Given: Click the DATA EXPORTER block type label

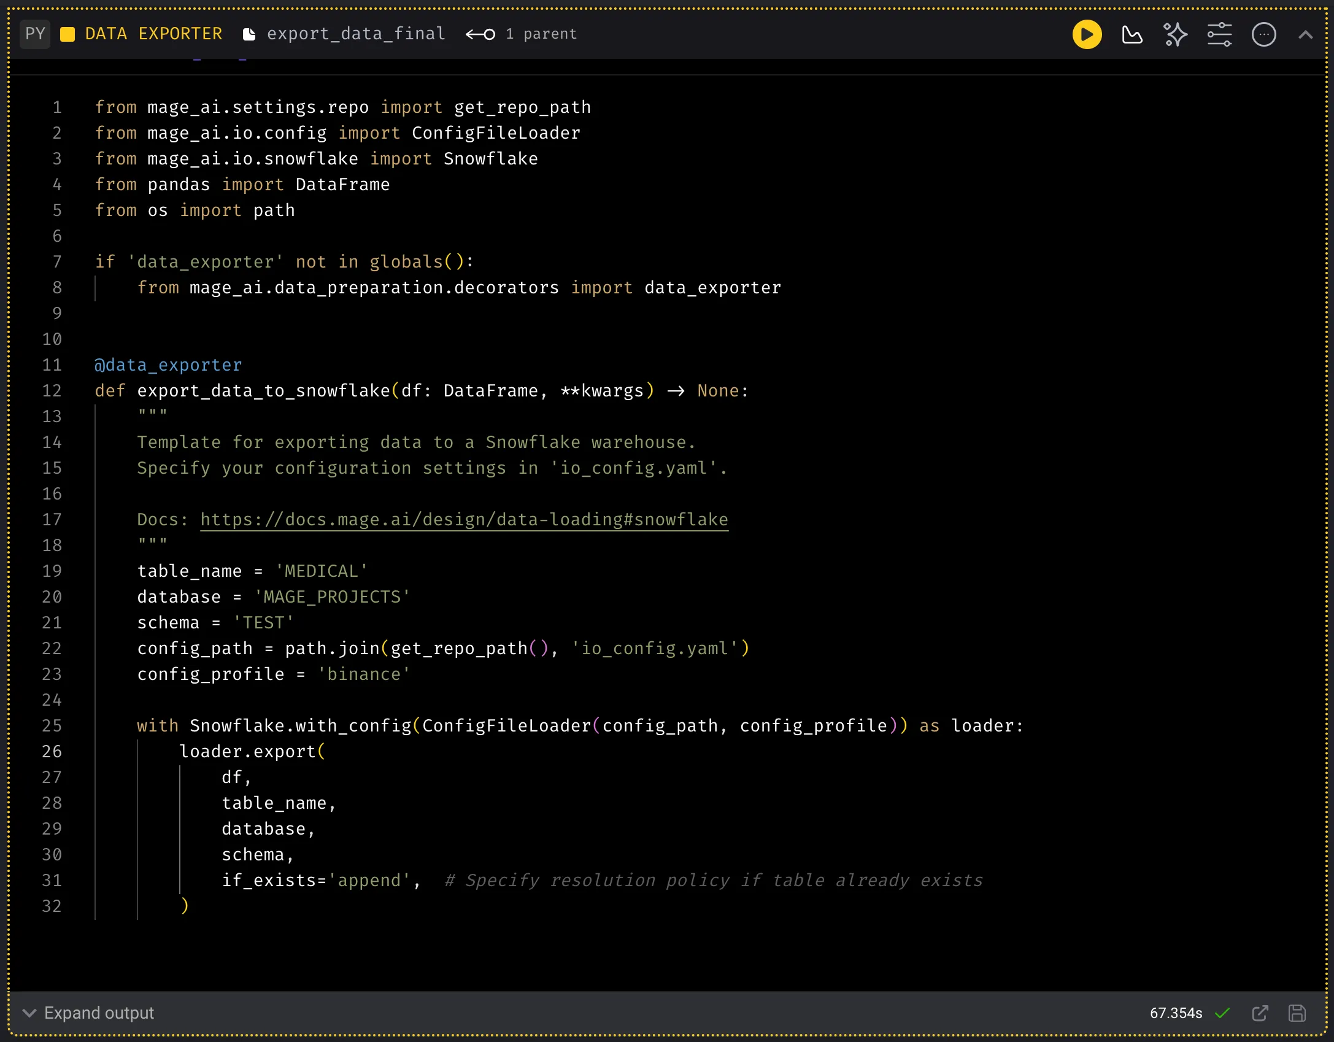Looking at the screenshot, I should [x=153, y=34].
